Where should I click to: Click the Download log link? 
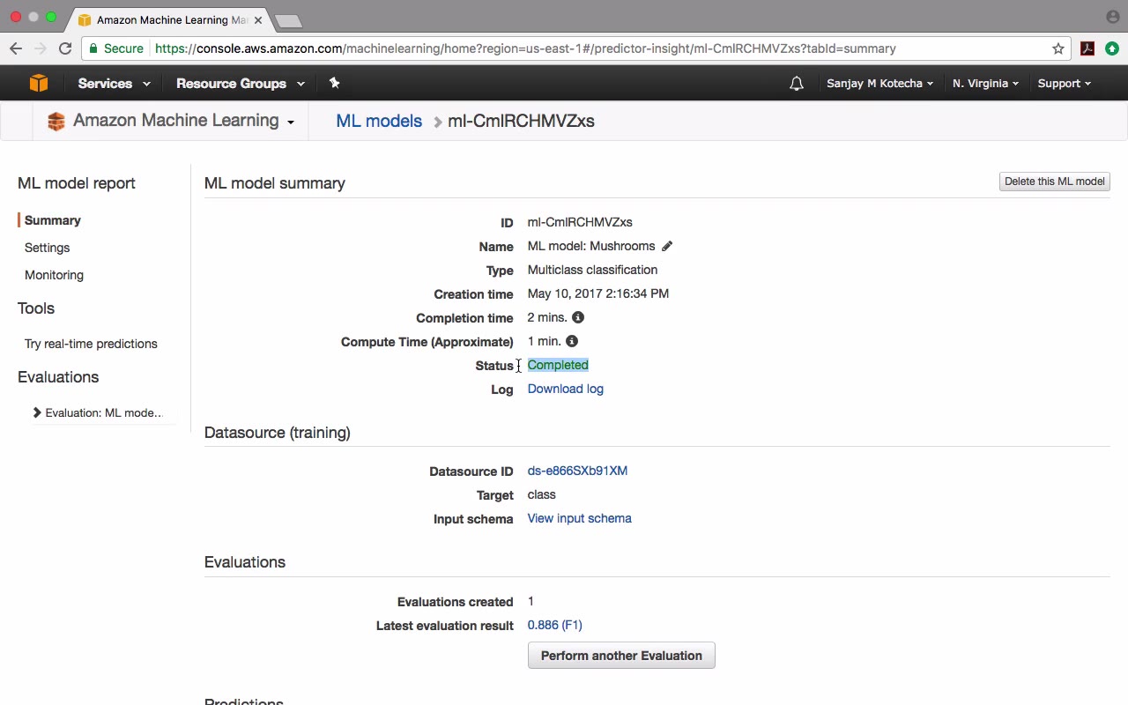566,389
